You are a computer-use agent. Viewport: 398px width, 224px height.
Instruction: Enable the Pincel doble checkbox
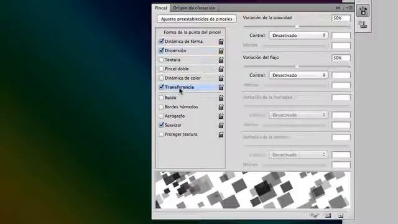point(161,69)
